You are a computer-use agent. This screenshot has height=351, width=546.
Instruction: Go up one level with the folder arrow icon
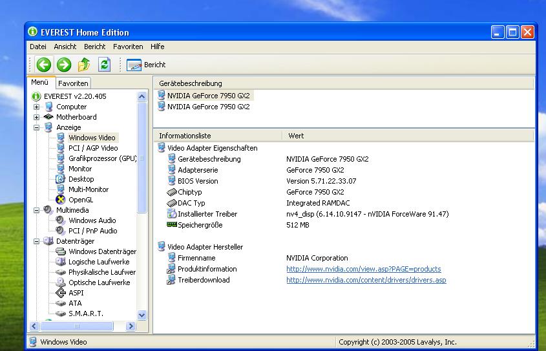(x=84, y=65)
